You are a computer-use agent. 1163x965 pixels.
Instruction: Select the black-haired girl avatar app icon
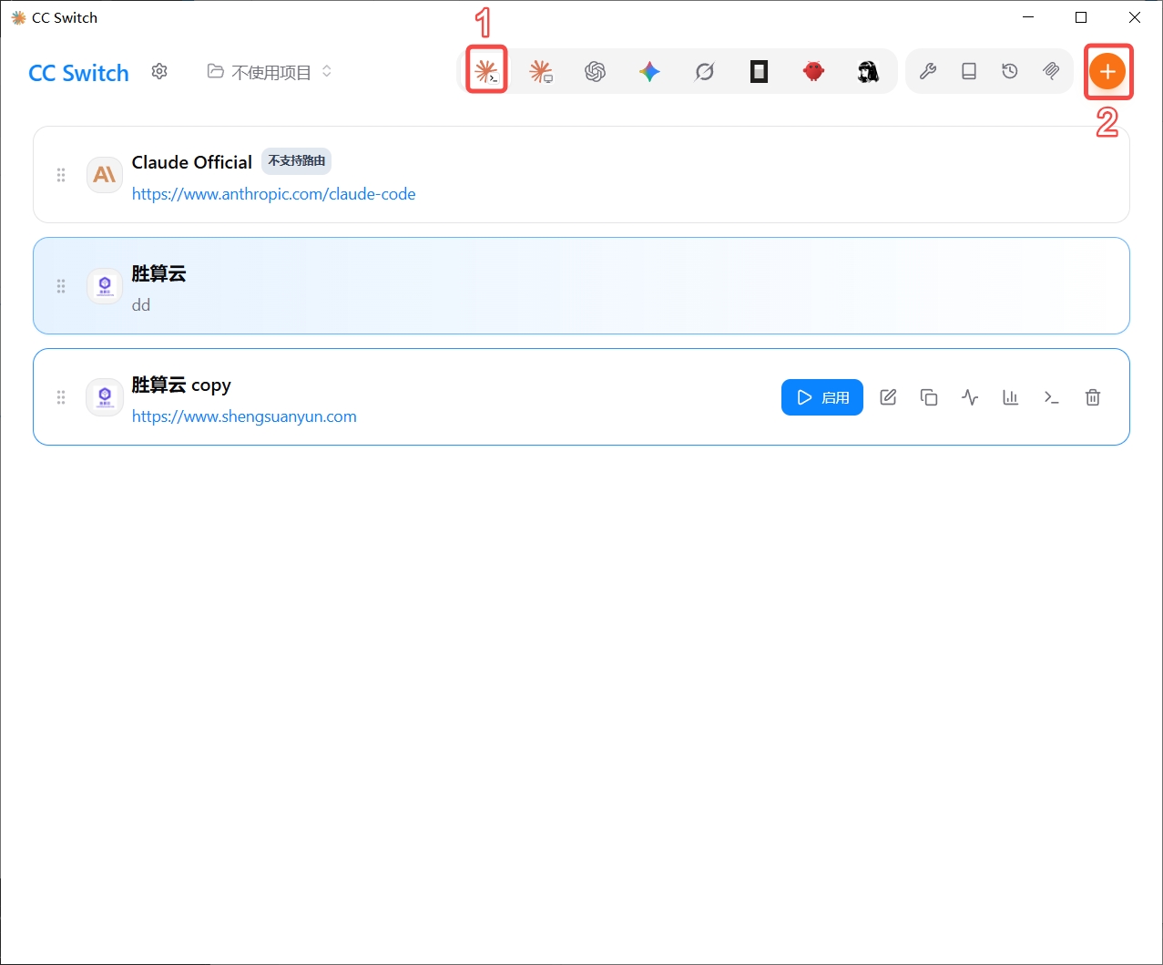point(868,71)
